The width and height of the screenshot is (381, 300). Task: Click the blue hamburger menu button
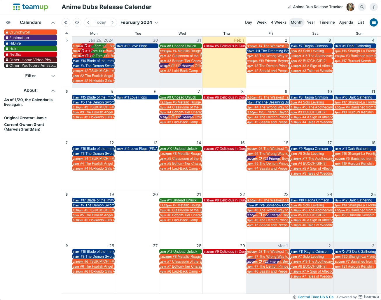pos(374,22)
